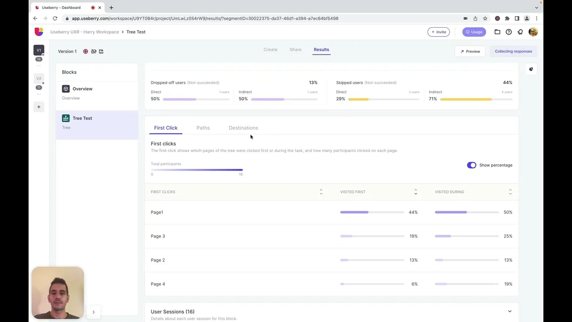Click the Invite button
Screen dimensions: 572x322
pos(438,32)
